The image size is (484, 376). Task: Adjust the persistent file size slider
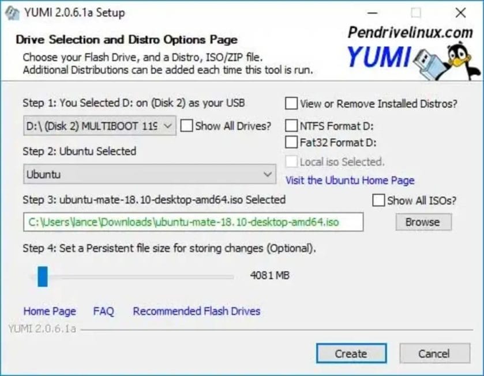coord(42,276)
